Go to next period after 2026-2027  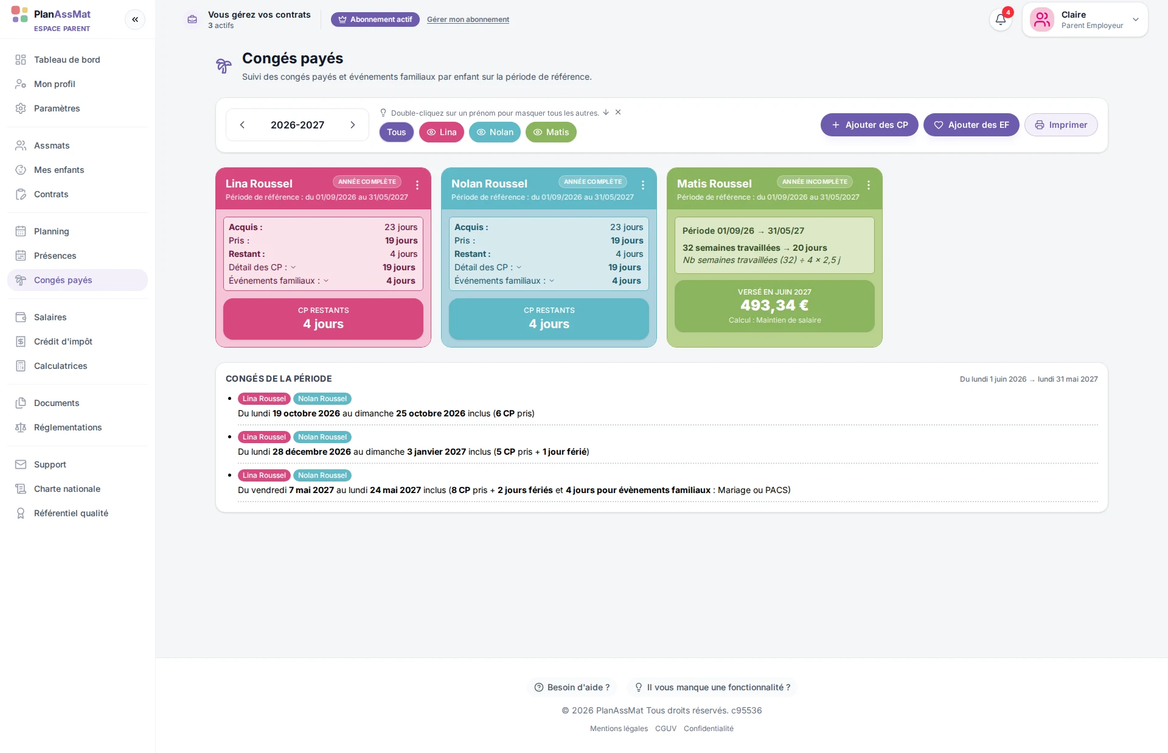[x=353, y=125]
